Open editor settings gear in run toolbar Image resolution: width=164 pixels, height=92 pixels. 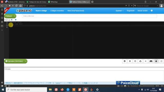coord(130,61)
